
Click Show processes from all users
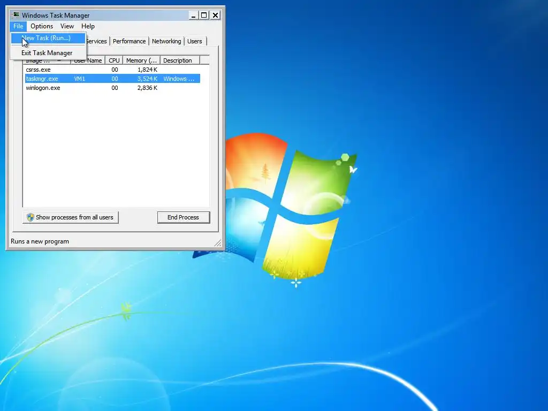coord(71,217)
